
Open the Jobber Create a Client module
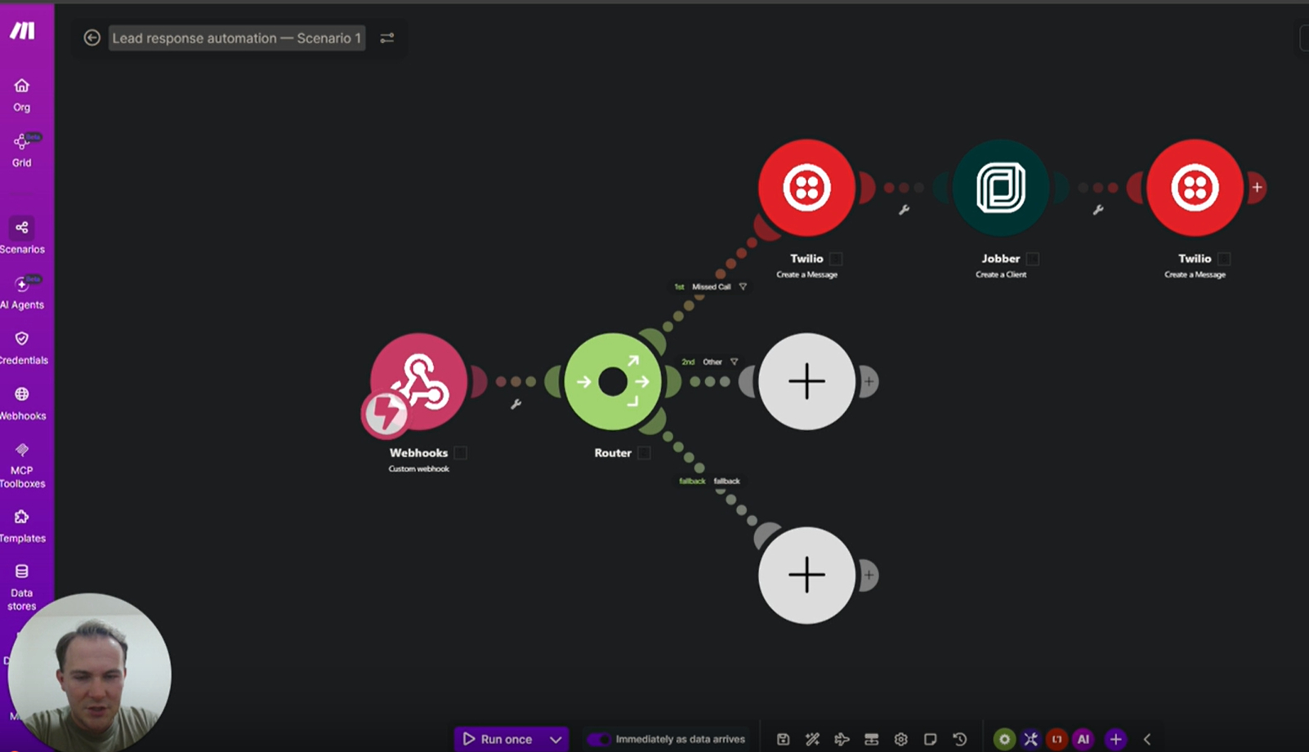pyautogui.click(x=1001, y=188)
